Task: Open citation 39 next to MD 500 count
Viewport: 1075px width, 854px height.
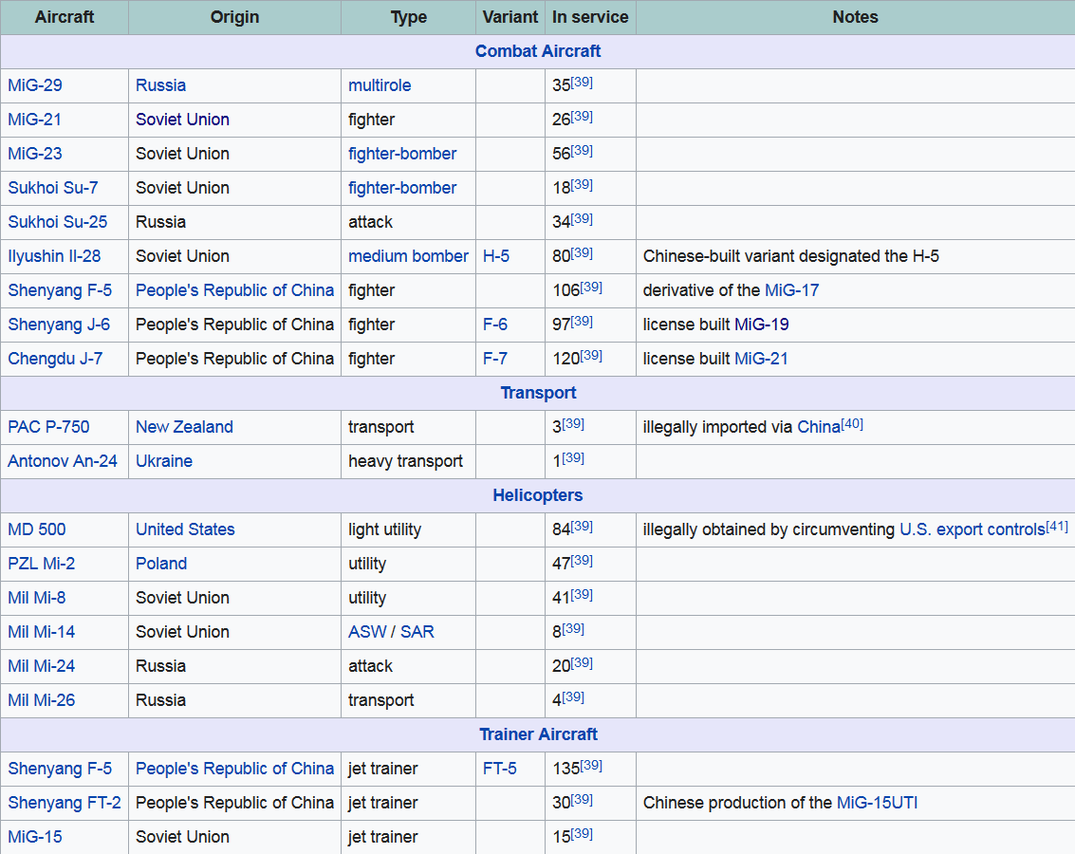Action: (582, 527)
